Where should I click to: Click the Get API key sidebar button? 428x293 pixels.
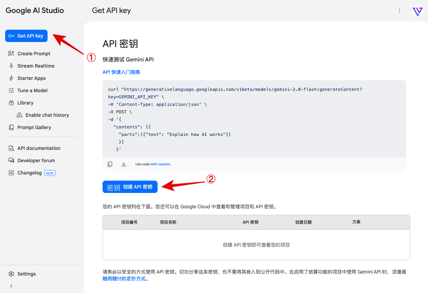(x=26, y=36)
